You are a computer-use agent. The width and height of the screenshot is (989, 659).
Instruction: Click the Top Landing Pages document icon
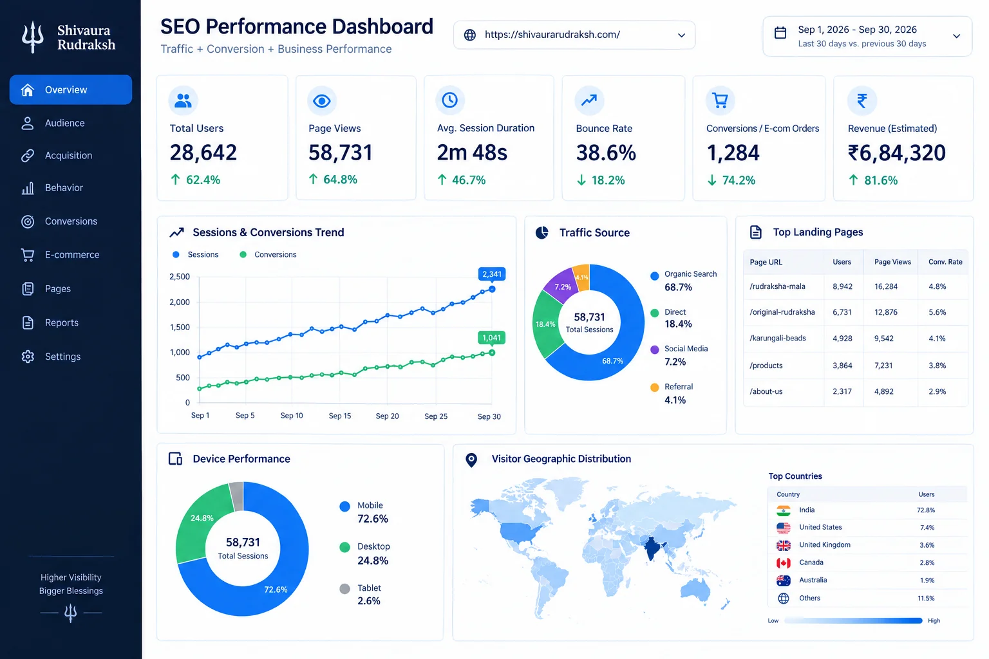[756, 232]
